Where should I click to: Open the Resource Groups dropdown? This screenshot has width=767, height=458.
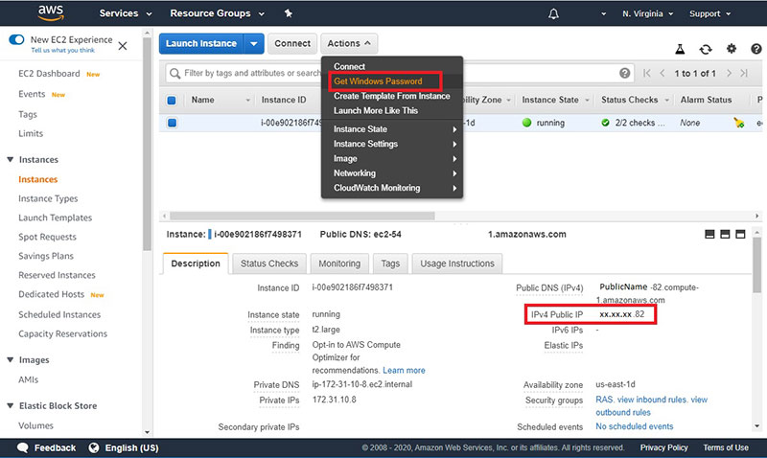[x=218, y=13]
